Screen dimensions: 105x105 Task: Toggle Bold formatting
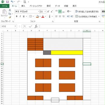pos(17,16)
